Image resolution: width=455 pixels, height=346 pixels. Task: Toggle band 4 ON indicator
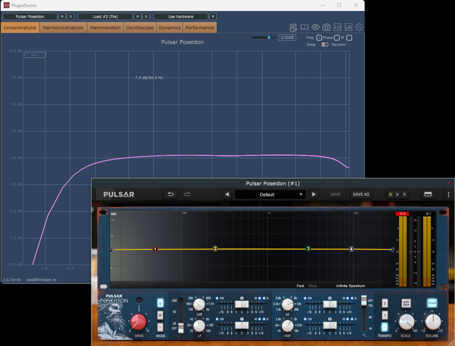click(x=305, y=298)
